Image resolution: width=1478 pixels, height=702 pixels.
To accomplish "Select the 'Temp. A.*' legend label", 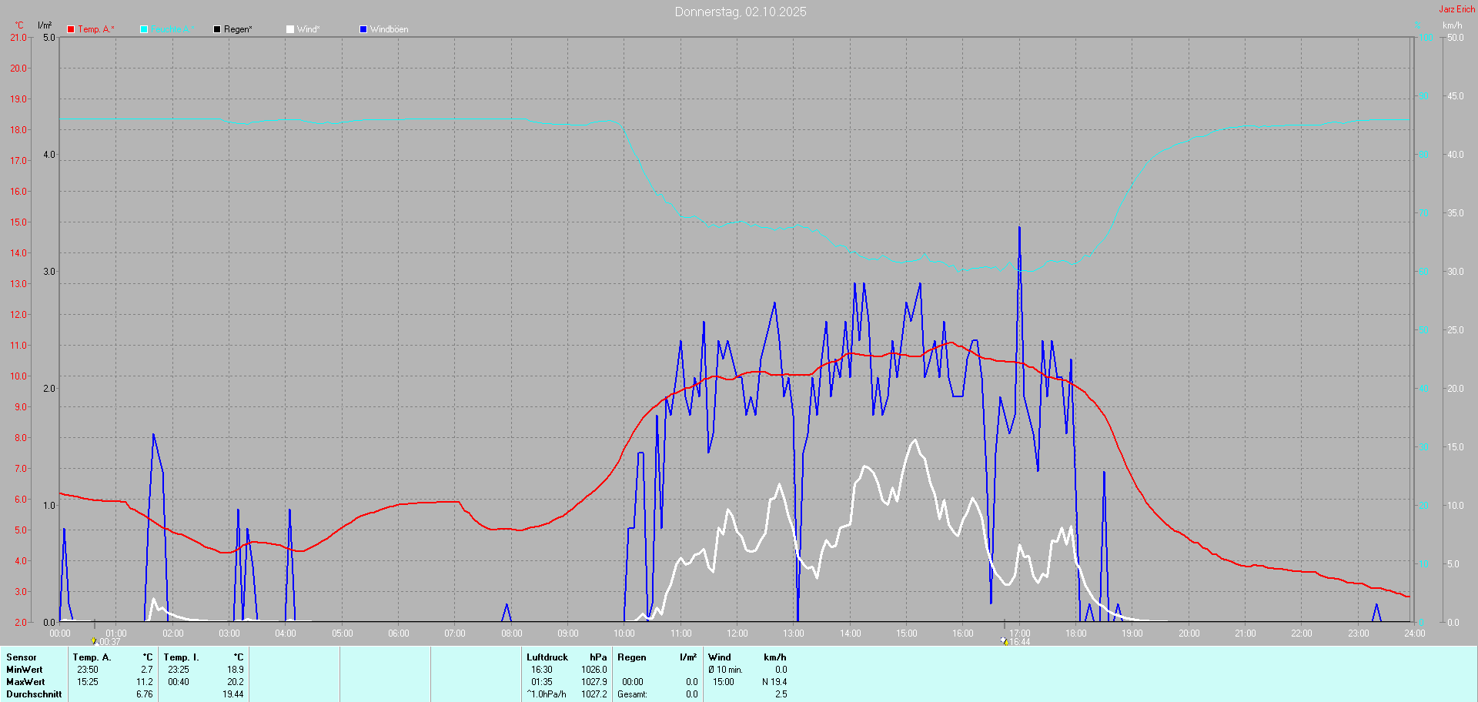I will [x=96, y=29].
